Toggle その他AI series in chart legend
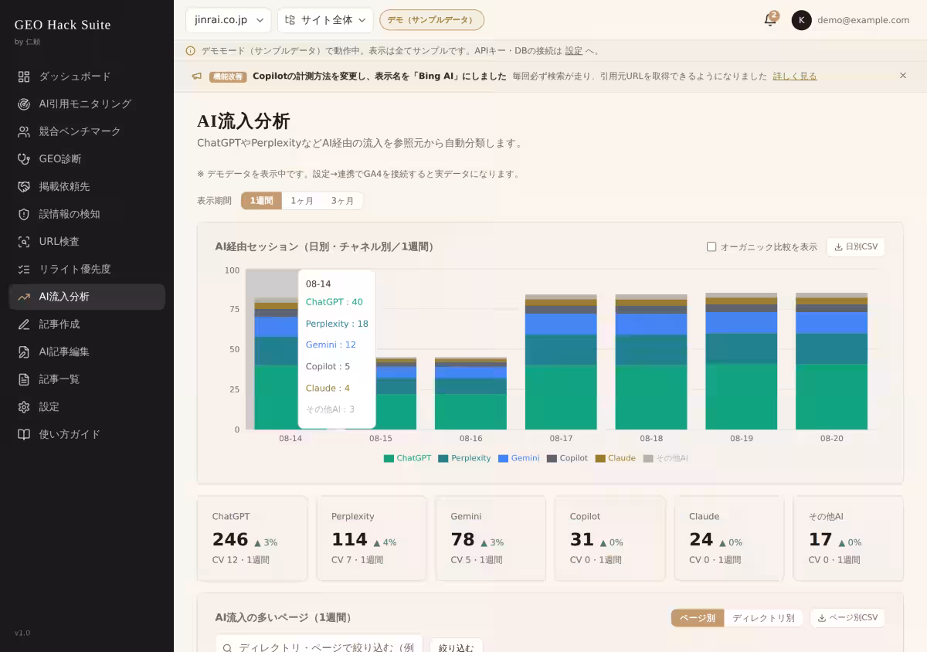The image size is (927, 652). 665,458
